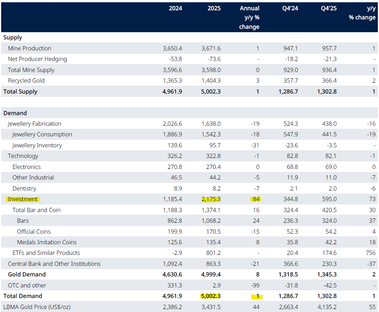Select ETFs and Similar Products label

click(x=46, y=253)
